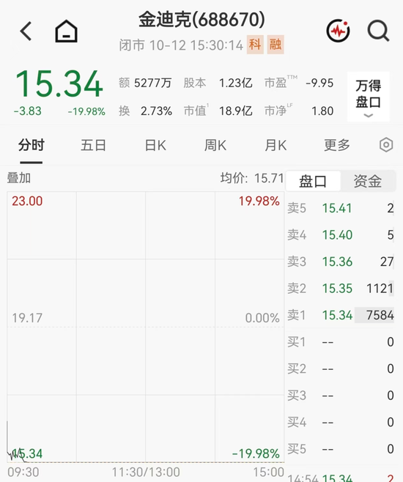The image size is (403, 482).
Task: Select the 卖3 order row at 15.36
Action: coord(341,262)
